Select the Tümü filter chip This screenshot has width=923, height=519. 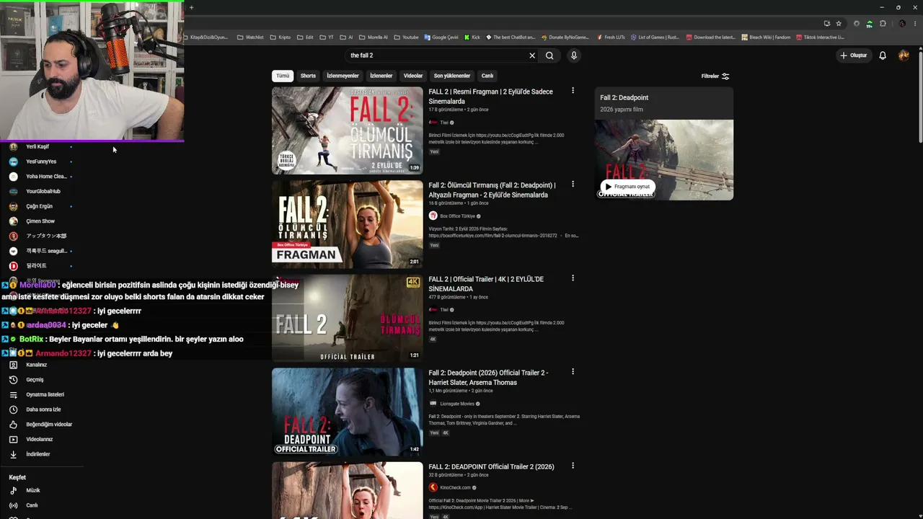tap(283, 76)
